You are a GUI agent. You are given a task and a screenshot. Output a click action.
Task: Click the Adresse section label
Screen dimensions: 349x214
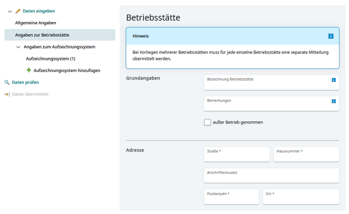pyautogui.click(x=135, y=150)
